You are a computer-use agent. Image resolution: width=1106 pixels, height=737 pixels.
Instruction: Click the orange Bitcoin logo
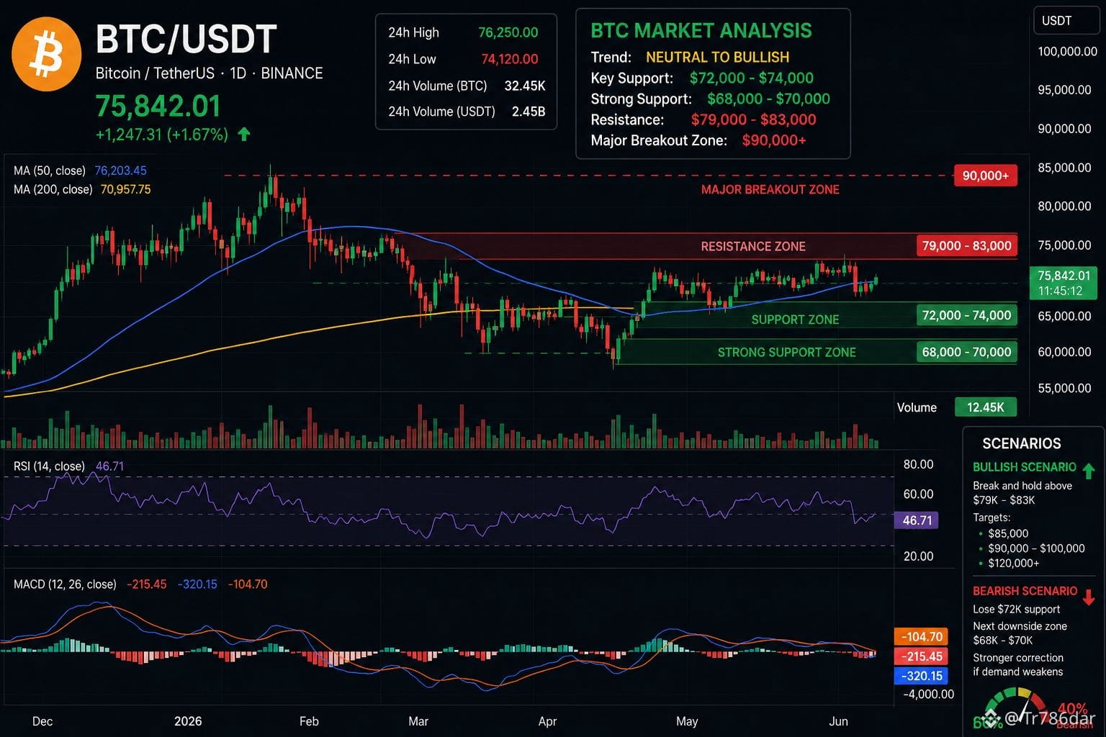pos(47,54)
